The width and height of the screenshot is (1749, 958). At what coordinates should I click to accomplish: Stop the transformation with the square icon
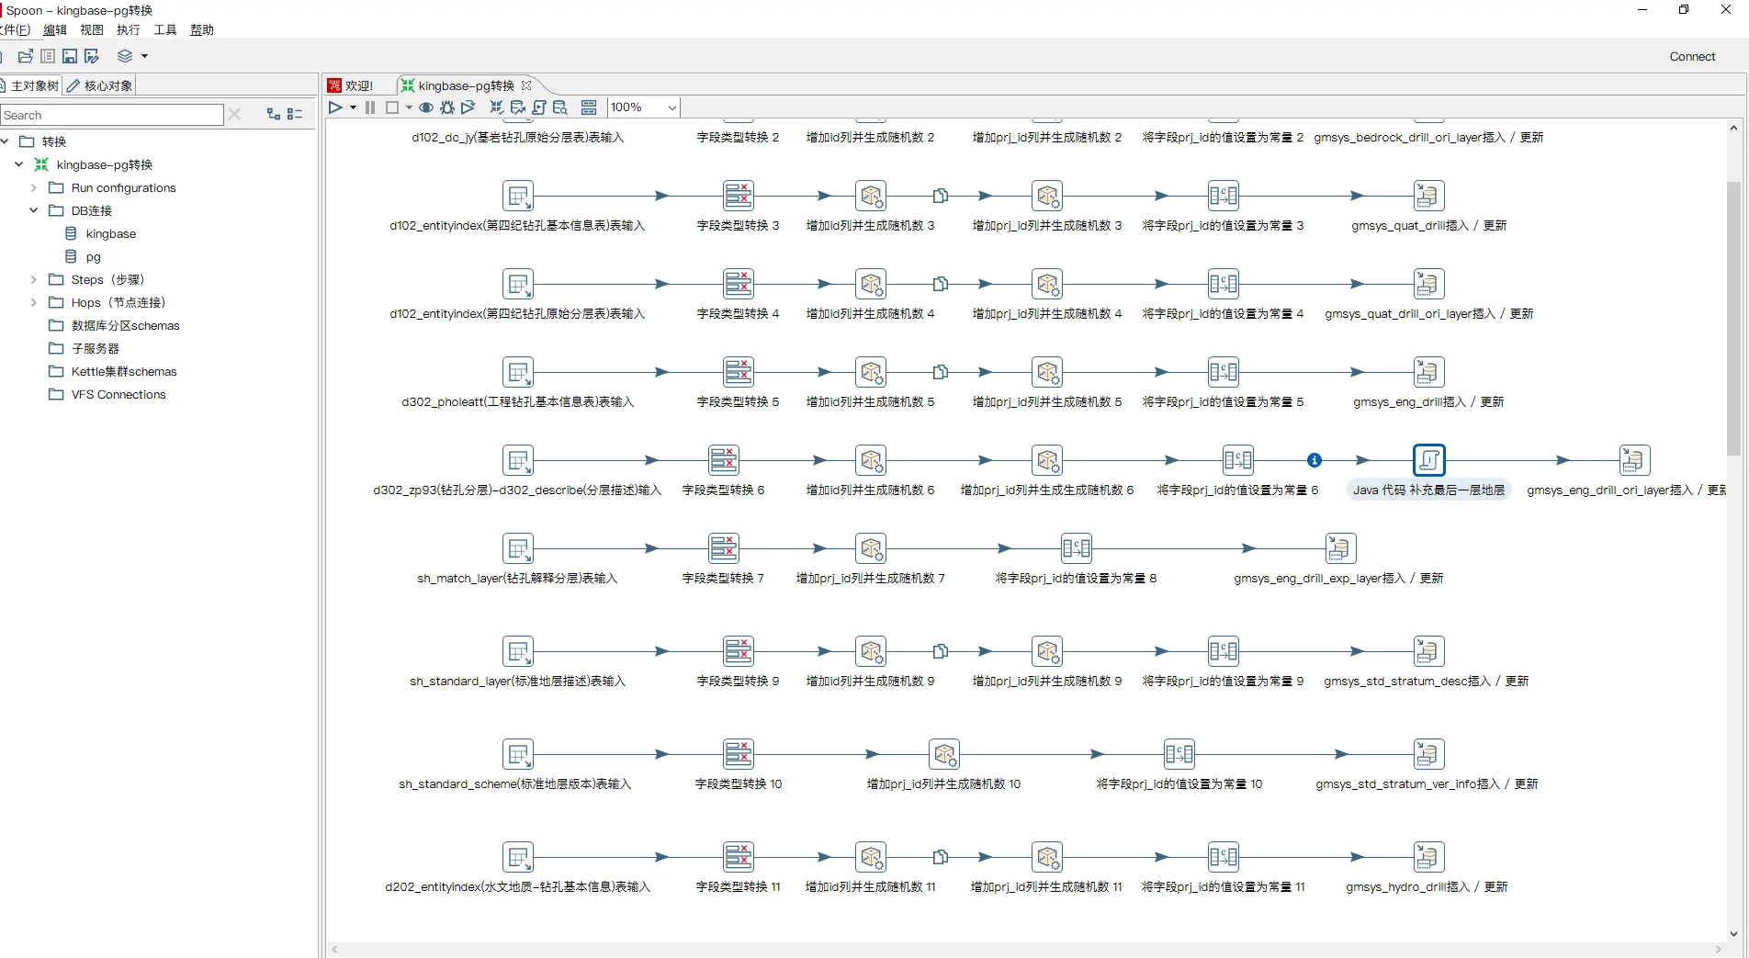click(x=392, y=107)
